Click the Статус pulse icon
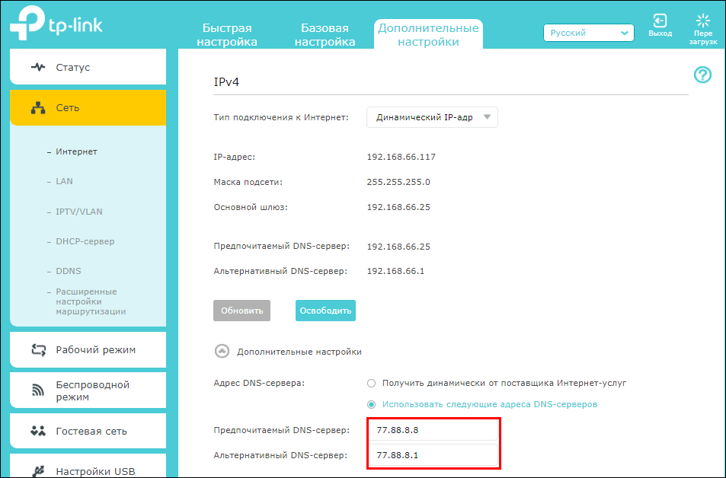The image size is (726, 478). pyautogui.click(x=38, y=67)
